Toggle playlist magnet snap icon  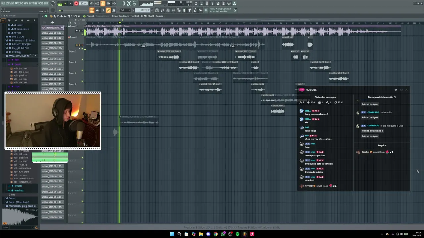[x=46, y=16]
